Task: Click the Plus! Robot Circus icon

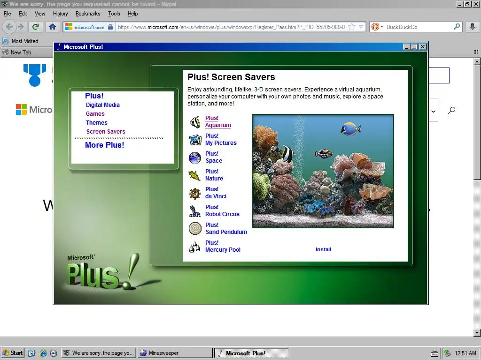Action: (195, 211)
